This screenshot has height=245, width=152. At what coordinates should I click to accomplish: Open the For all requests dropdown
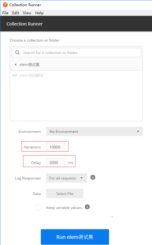(67, 178)
